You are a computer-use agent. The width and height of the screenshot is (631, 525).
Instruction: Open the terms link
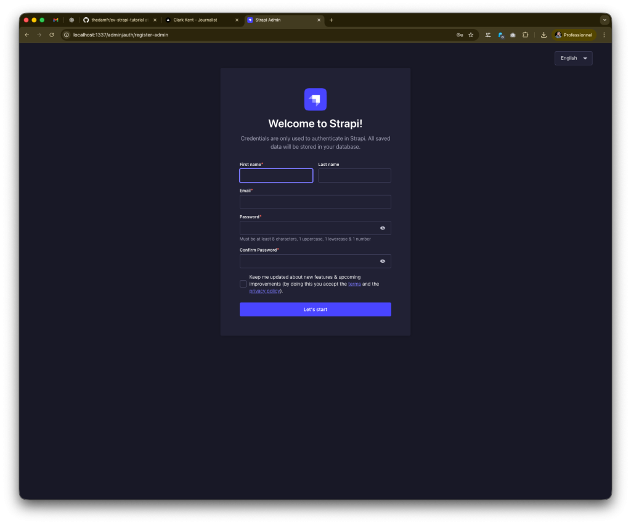(354, 284)
